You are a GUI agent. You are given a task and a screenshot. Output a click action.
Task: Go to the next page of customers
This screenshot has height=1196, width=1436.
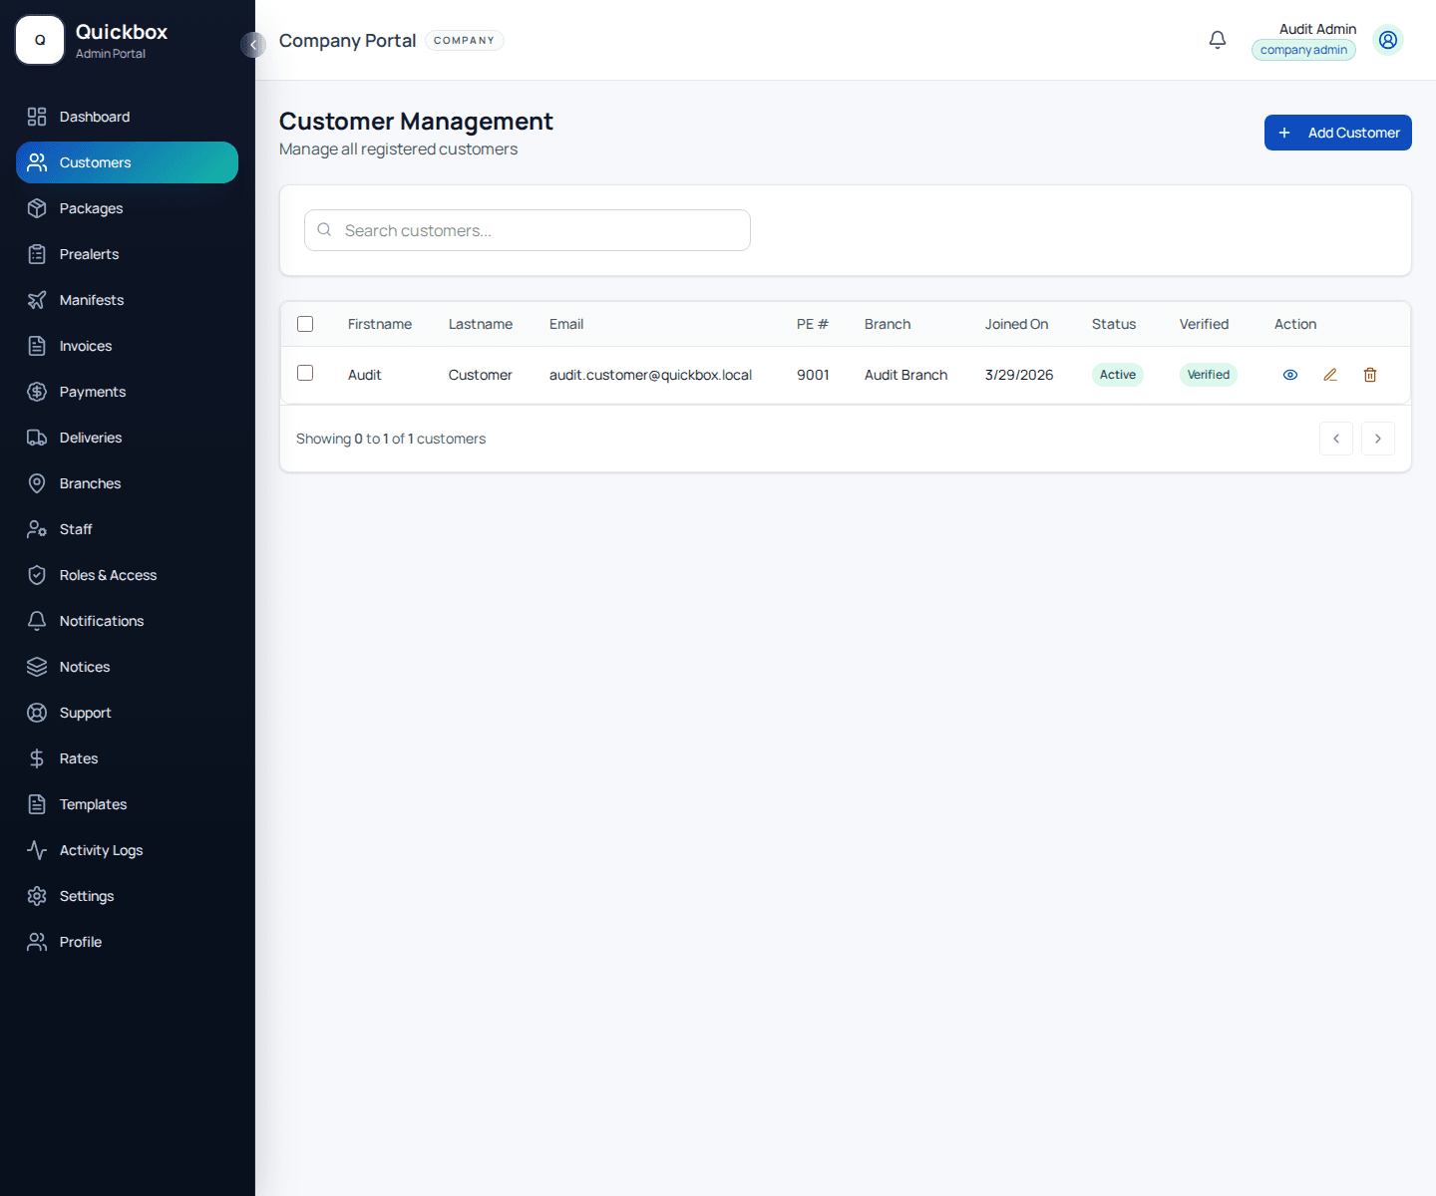1377,439
